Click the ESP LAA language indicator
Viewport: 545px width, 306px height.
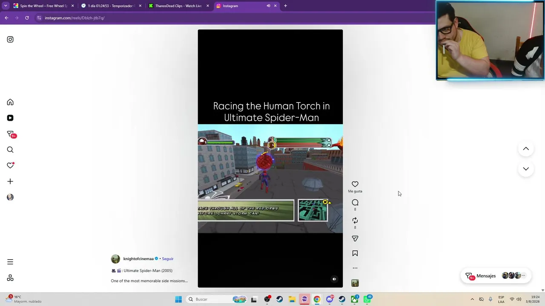point(501,300)
